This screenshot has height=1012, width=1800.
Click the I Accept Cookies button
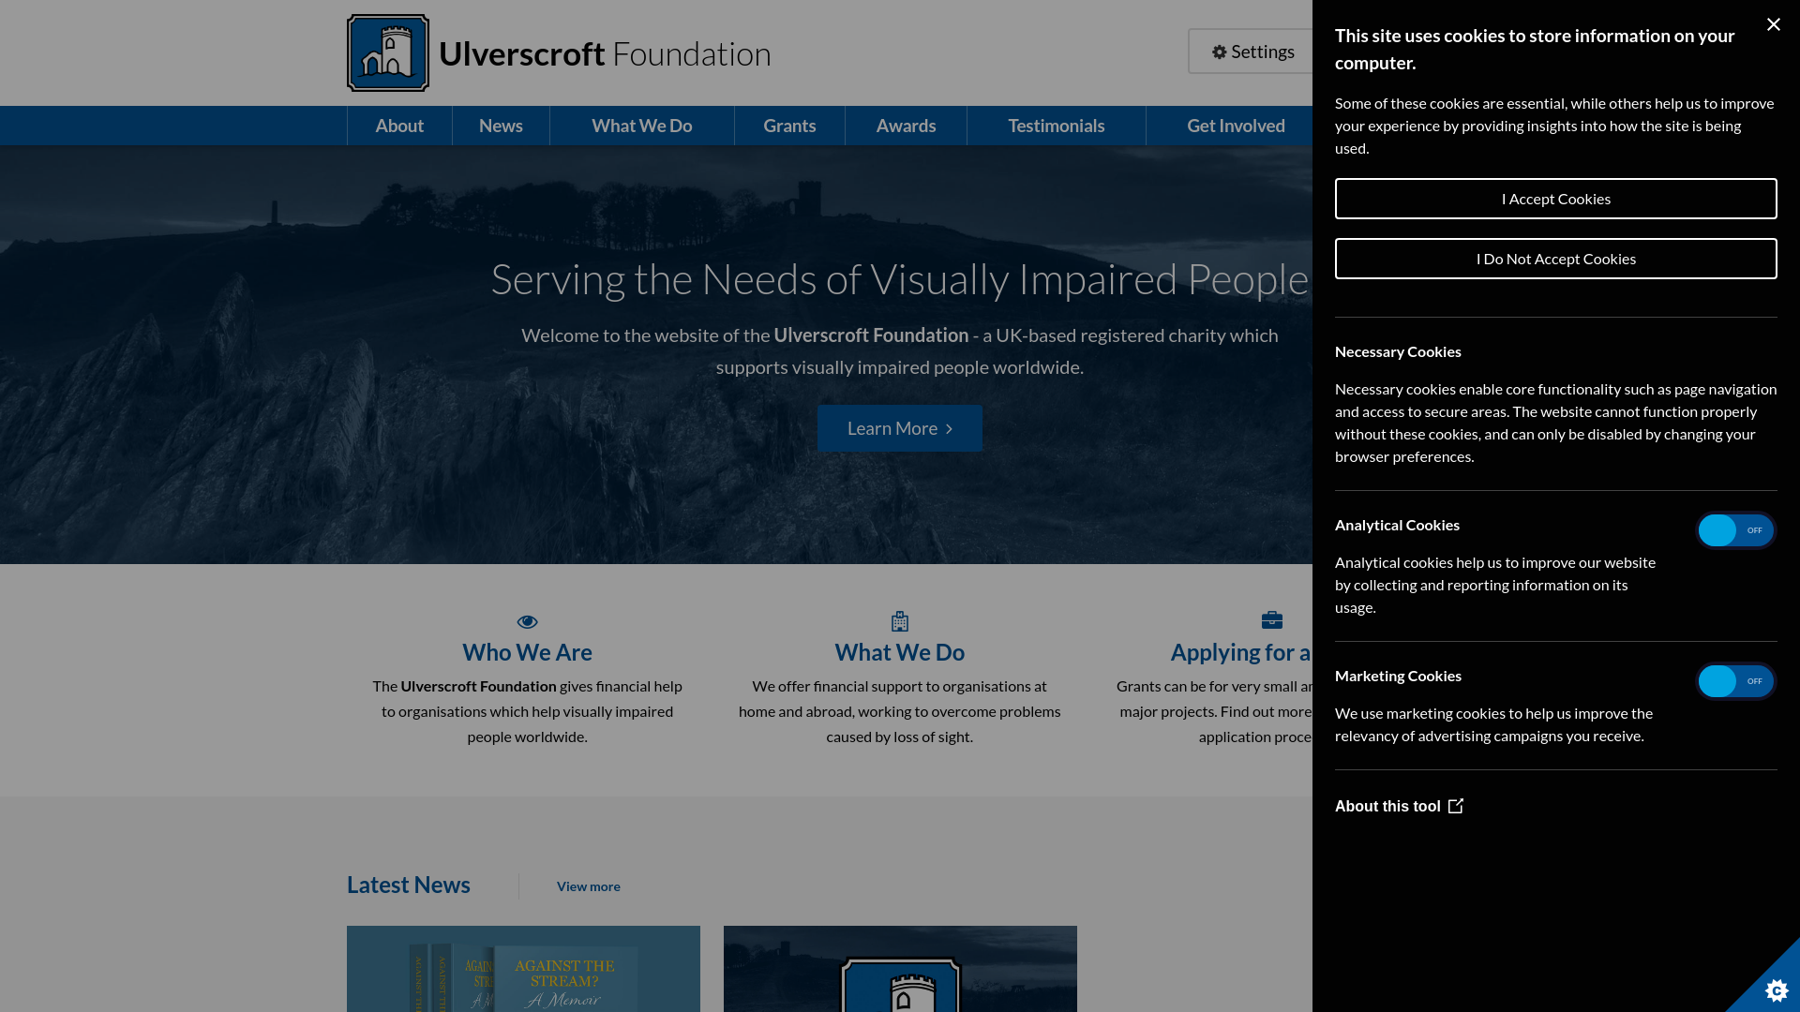click(x=1555, y=199)
